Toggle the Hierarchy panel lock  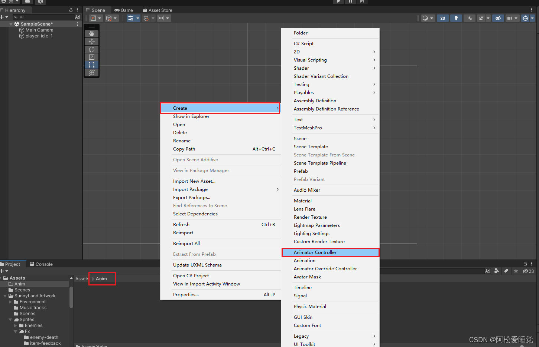click(x=71, y=10)
